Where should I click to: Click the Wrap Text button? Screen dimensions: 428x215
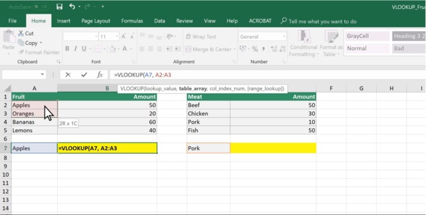point(201,36)
